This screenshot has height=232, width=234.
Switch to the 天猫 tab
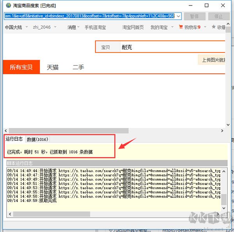click(53, 67)
